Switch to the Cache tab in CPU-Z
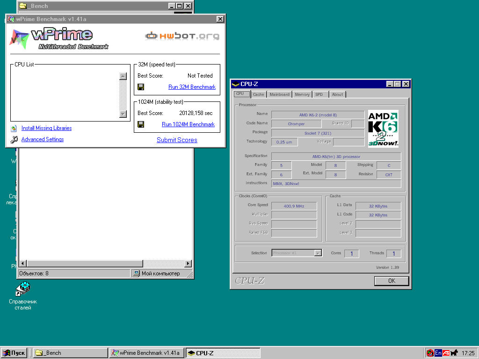The width and height of the screenshot is (479, 359). pyautogui.click(x=258, y=94)
